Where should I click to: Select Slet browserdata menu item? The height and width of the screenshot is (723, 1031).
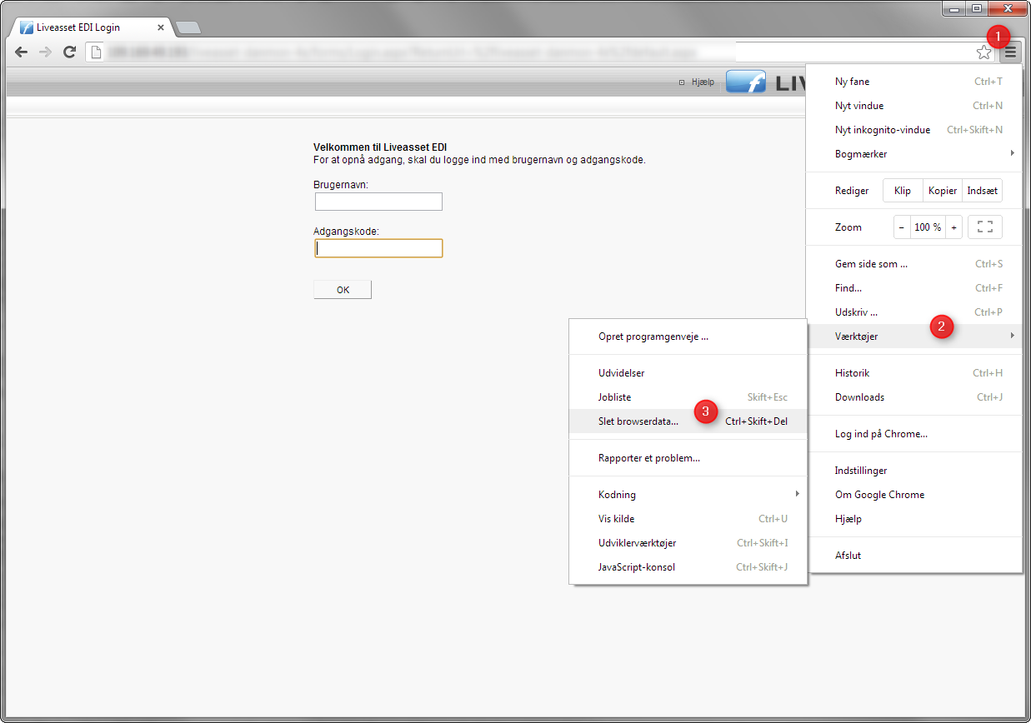pos(638,421)
